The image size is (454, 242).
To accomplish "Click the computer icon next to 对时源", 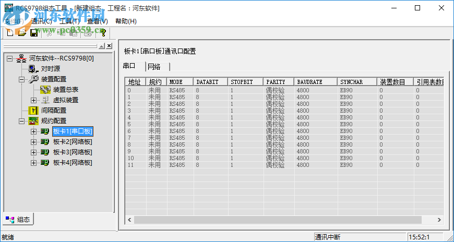I will [x=33, y=69].
